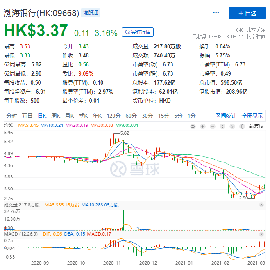The height and width of the screenshot is (270, 270).
Task: Close the MACD indicator panel
Action: tap(261, 234)
